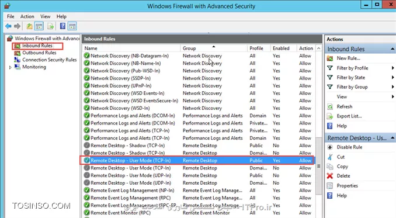The width and height of the screenshot is (396, 218).
Task: Collapse the Remote Desktop actions section
Action: 392,138
